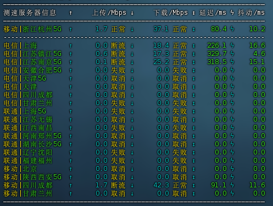
Task: Select server name 上海5G under 联通
Action: click(x=35, y=111)
